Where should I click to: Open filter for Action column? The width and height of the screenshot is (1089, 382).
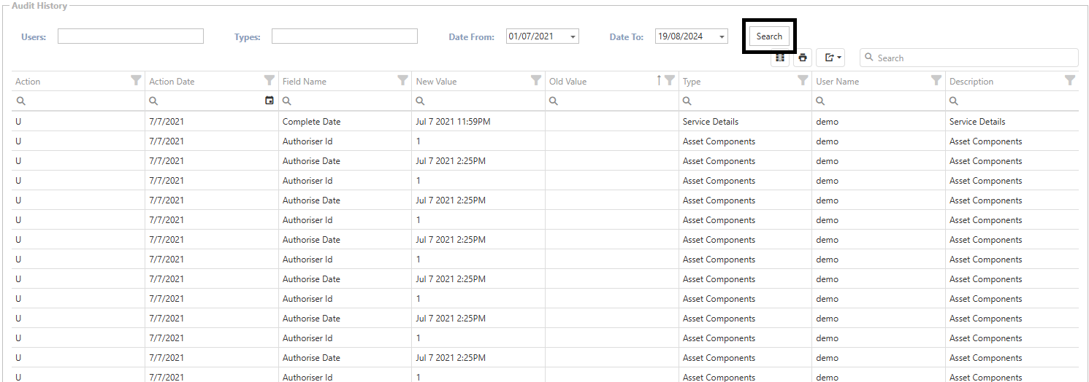tap(136, 81)
